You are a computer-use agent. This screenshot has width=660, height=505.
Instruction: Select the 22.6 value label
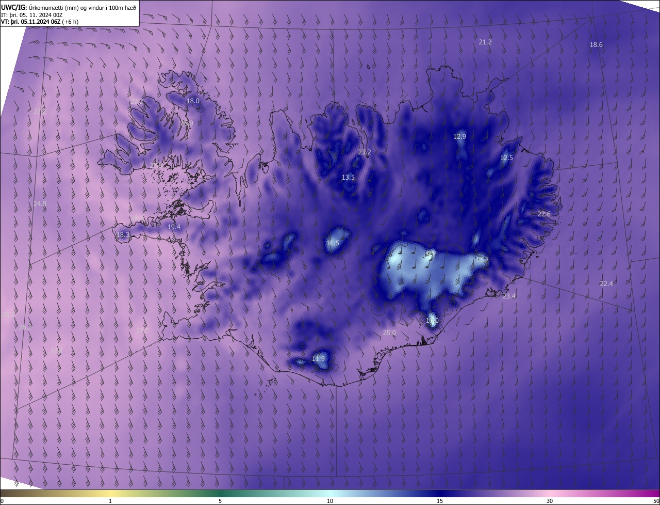point(544,214)
